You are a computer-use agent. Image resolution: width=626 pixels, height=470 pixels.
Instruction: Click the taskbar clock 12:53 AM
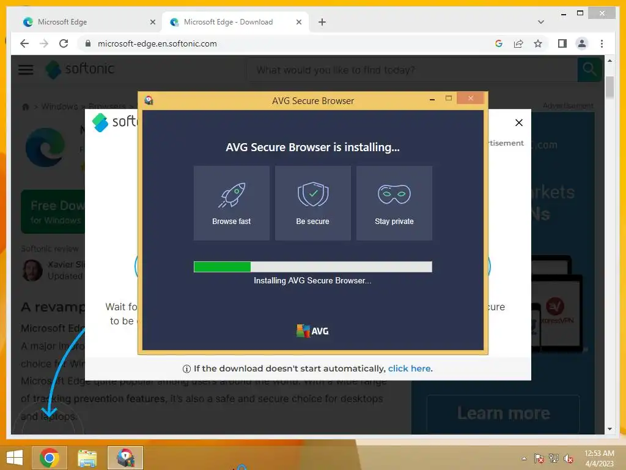click(599, 453)
